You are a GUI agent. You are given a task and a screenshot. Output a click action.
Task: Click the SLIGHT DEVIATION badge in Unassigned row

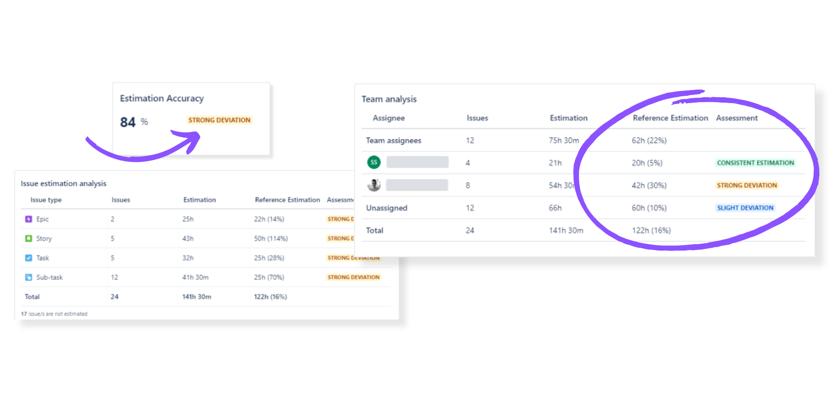[x=745, y=208]
